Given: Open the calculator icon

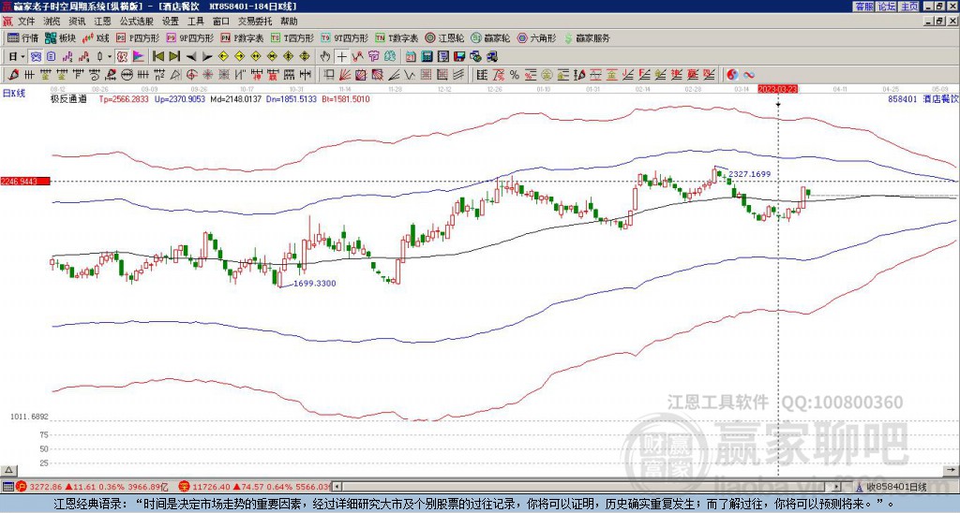Looking at the screenshot, I should pyautogui.click(x=427, y=56).
